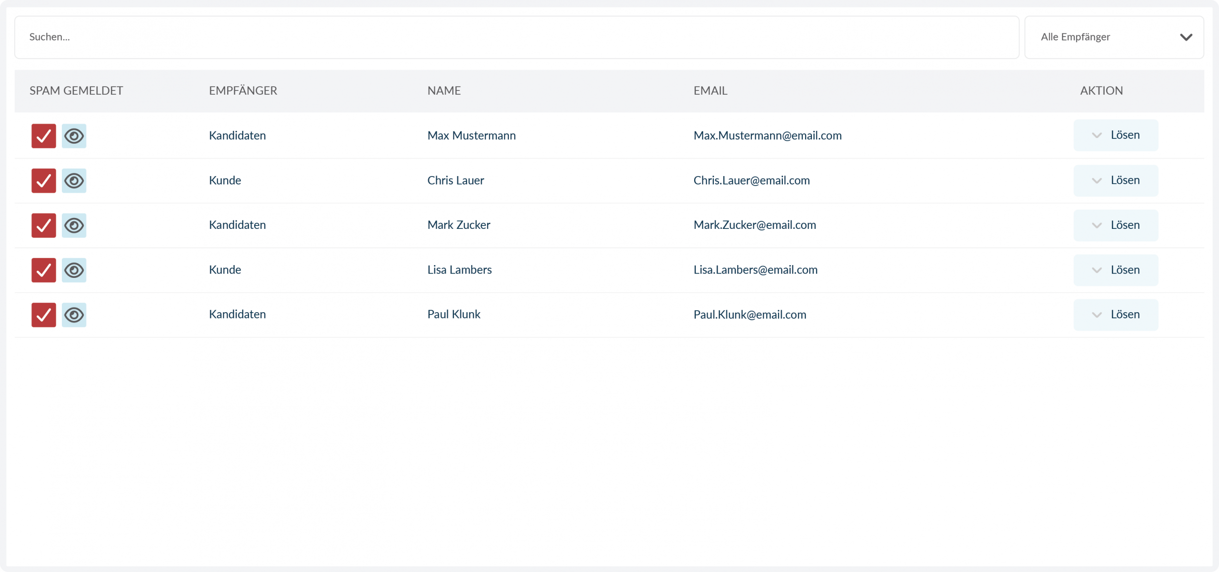
Task: Uncheck Lisa Lambers spam reported checkbox
Action: pos(44,270)
